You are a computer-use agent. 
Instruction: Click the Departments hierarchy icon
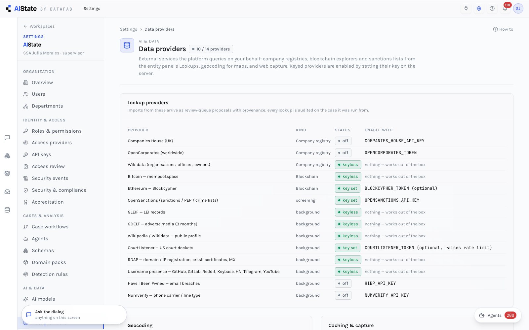26,106
